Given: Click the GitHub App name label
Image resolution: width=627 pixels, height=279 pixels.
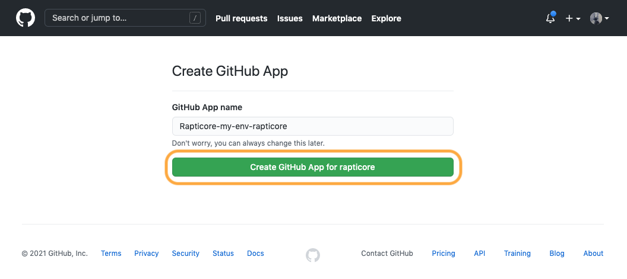Looking at the screenshot, I should pos(207,107).
